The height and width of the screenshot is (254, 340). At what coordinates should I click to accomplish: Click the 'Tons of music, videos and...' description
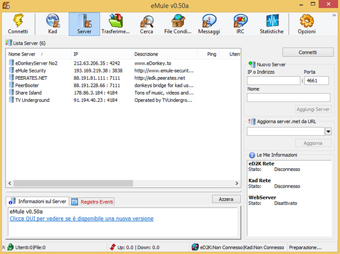pos(164,92)
